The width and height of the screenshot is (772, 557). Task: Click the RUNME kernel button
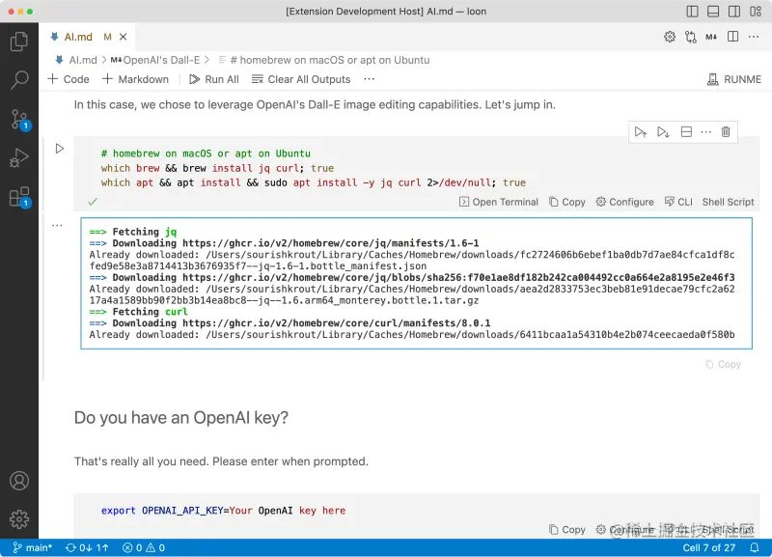coord(734,79)
